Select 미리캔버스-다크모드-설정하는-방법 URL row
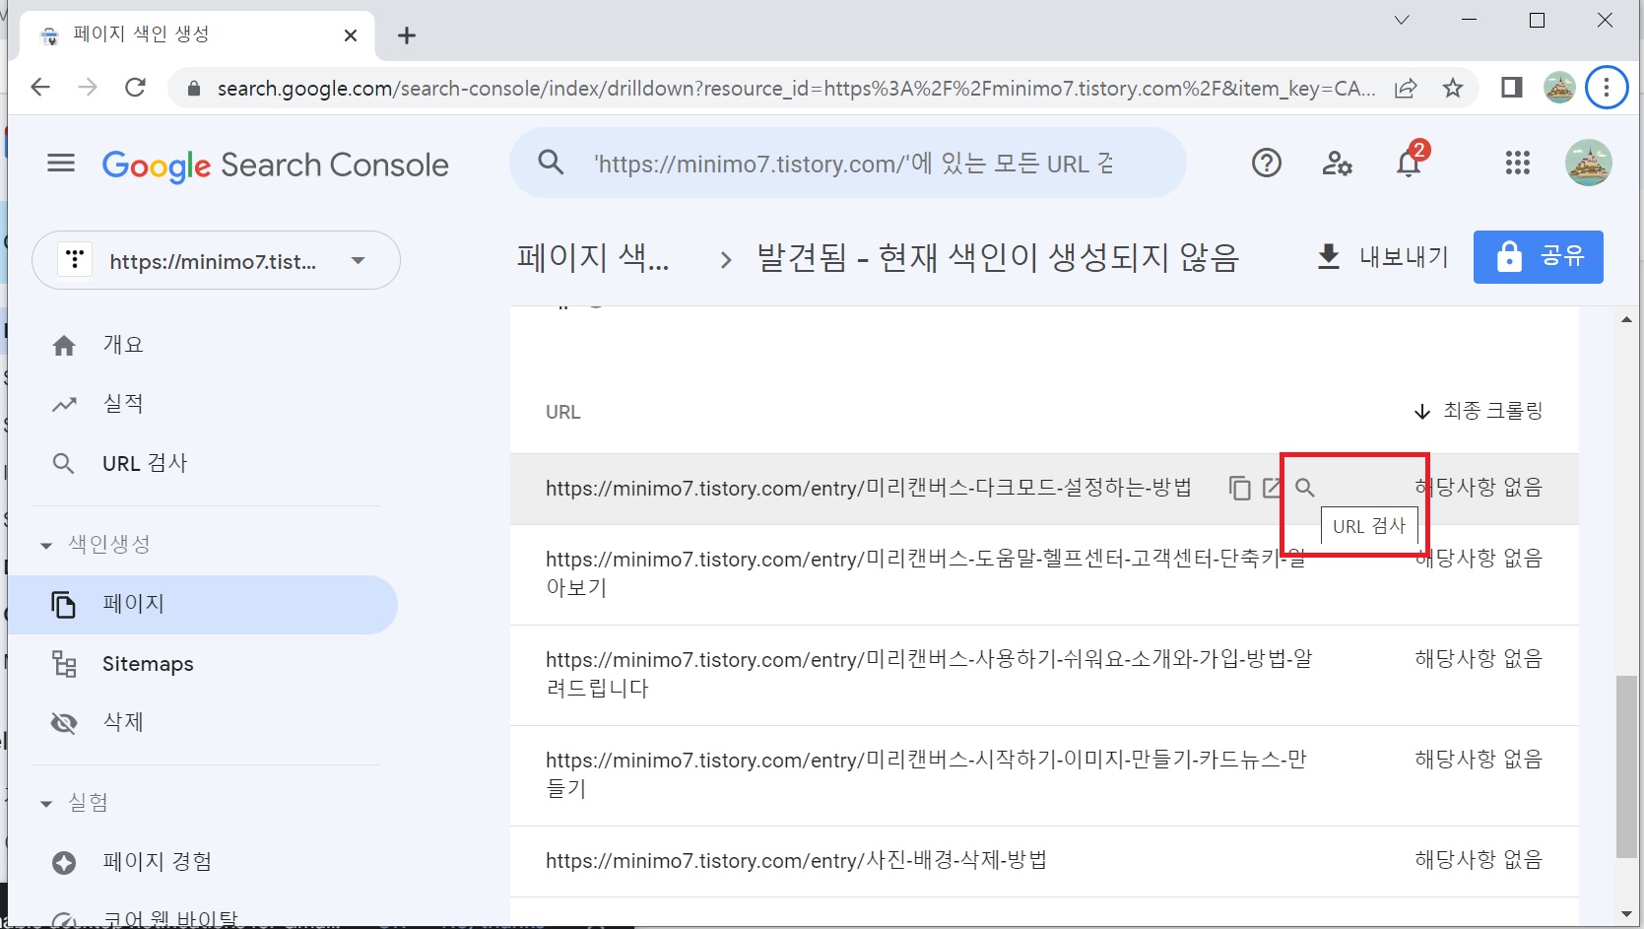The height and width of the screenshot is (929, 1644). (1044, 489)
